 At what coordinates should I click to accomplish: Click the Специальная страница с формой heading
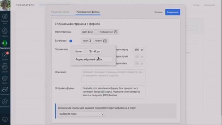pyautogui.click(x=77, y=24)
